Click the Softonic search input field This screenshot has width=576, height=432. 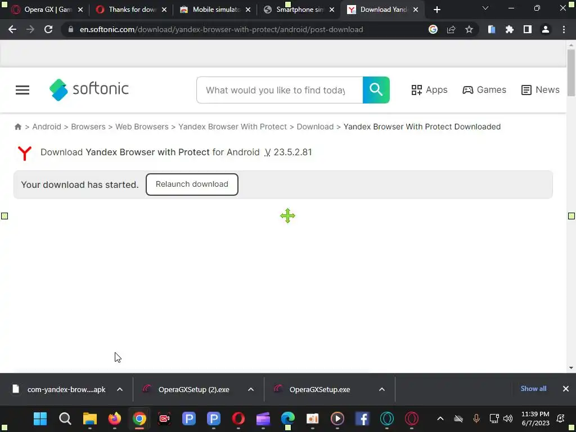(x=280, y=90)
